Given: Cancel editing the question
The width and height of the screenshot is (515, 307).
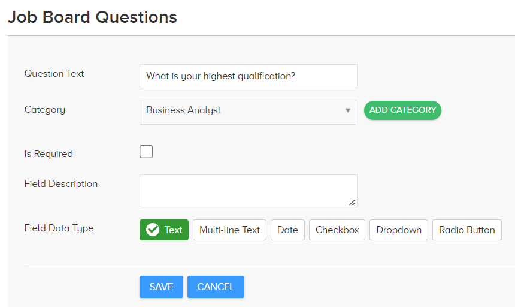Looking at the screenshot, I should coord(216,287).
